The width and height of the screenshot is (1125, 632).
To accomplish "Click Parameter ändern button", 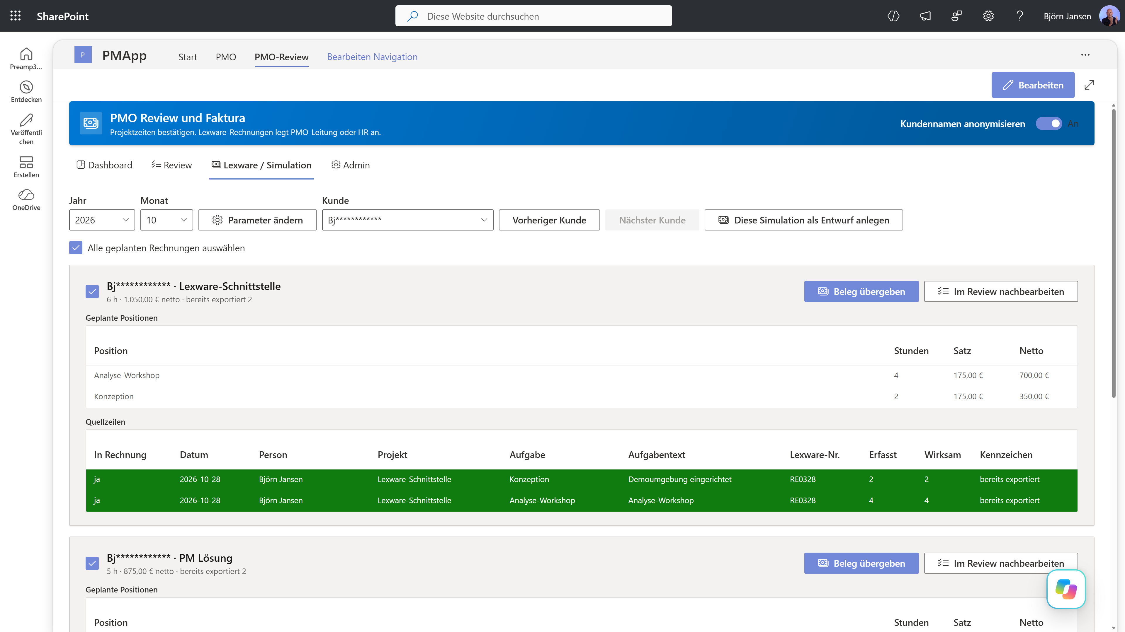I will (257, 220).
